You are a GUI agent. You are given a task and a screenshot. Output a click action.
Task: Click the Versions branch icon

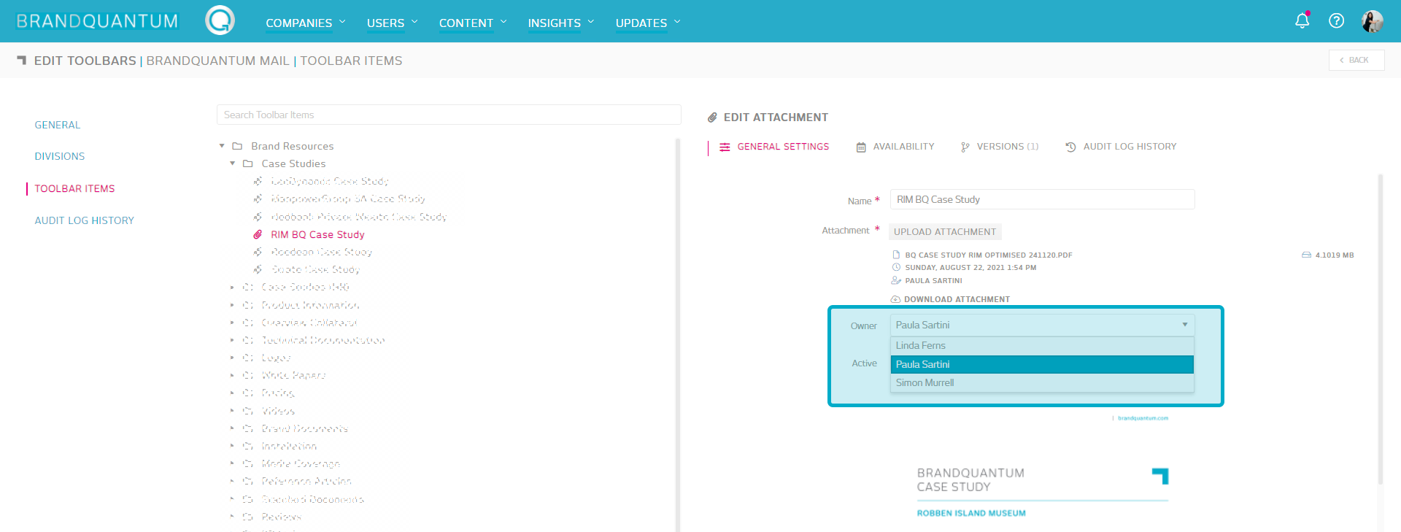[965, 147]
